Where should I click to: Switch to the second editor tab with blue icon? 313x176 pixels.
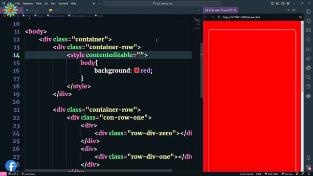point(35,10)
